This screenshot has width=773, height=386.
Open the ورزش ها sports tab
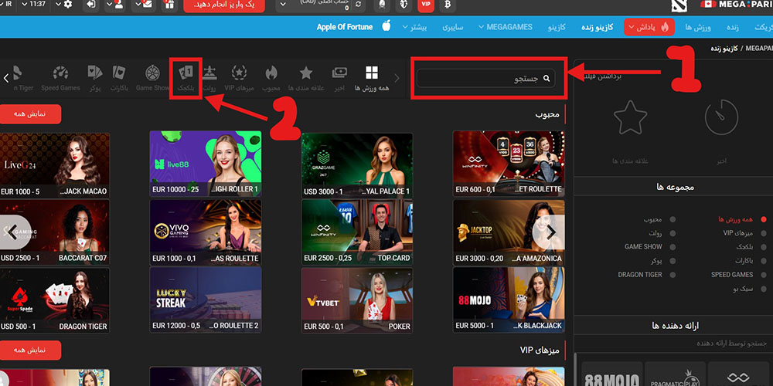pyautogui.click(x=697, y=27)
